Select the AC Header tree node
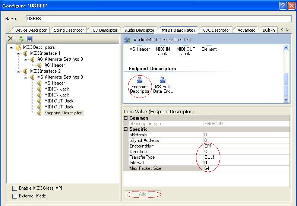Screen dimensions: 297x206 pos(54,65)
